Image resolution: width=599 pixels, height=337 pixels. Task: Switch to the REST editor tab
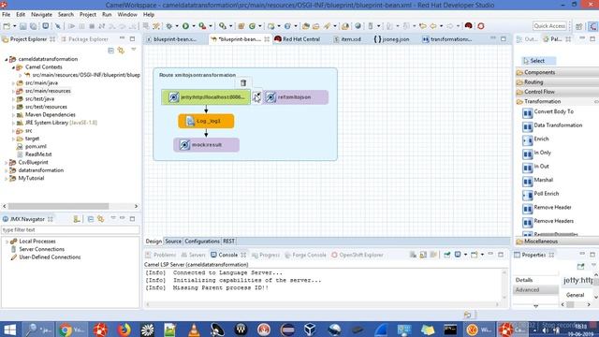click(228, 242)
